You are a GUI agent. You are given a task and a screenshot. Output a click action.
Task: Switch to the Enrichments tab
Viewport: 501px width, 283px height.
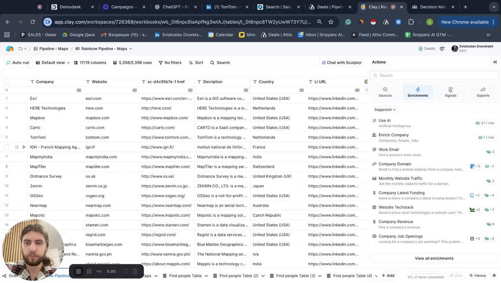pos(418,92)
